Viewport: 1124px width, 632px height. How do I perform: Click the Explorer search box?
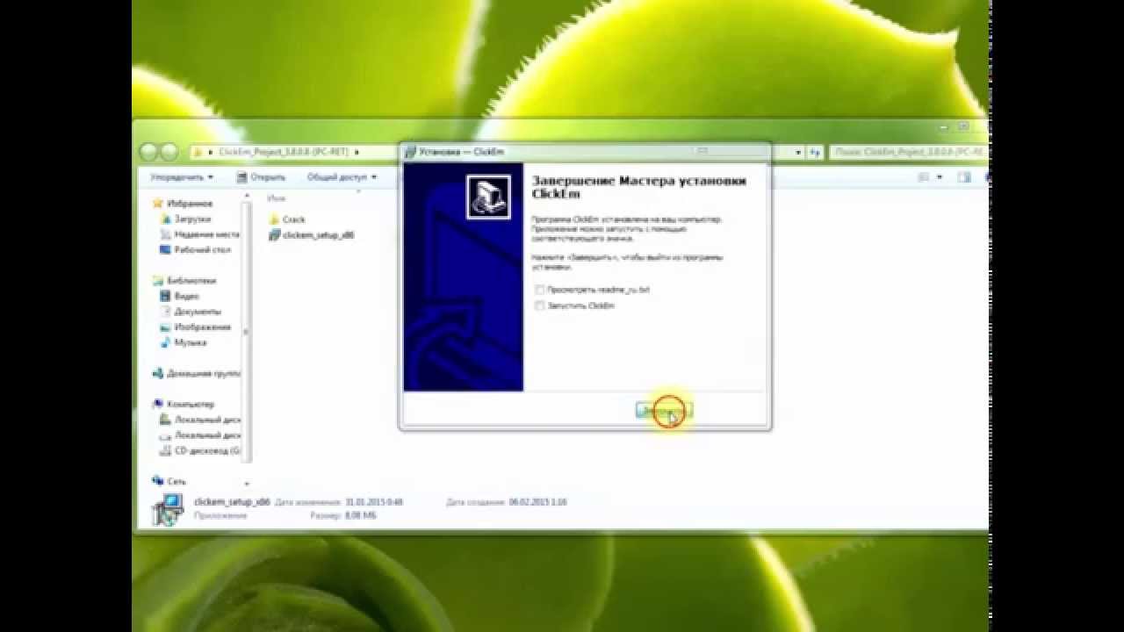(x=908, y=152)
